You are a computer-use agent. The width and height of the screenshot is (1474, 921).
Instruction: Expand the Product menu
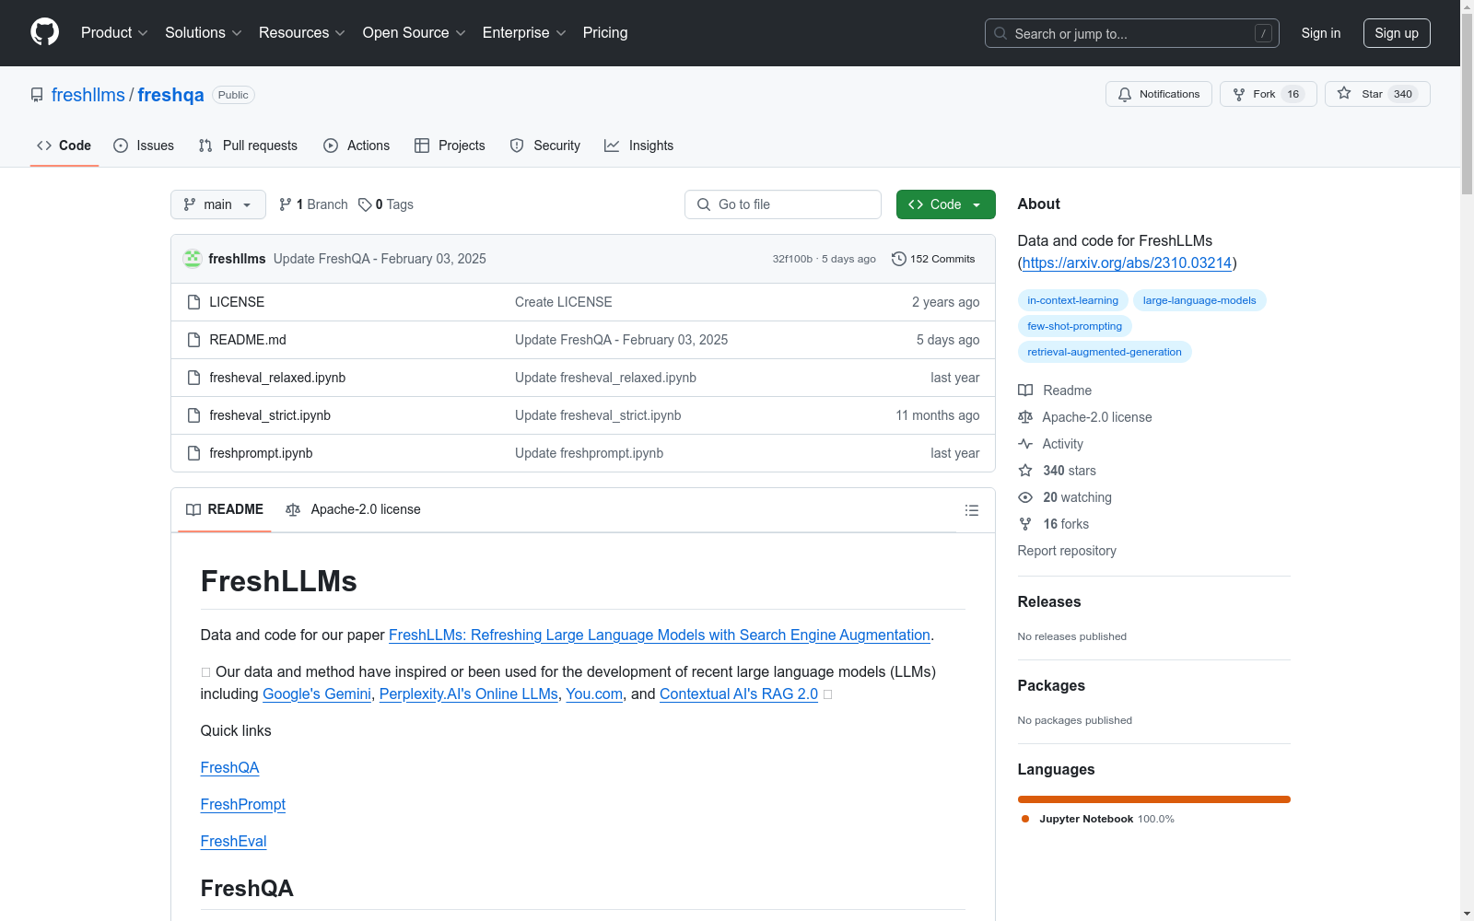[x=114, y=32]
